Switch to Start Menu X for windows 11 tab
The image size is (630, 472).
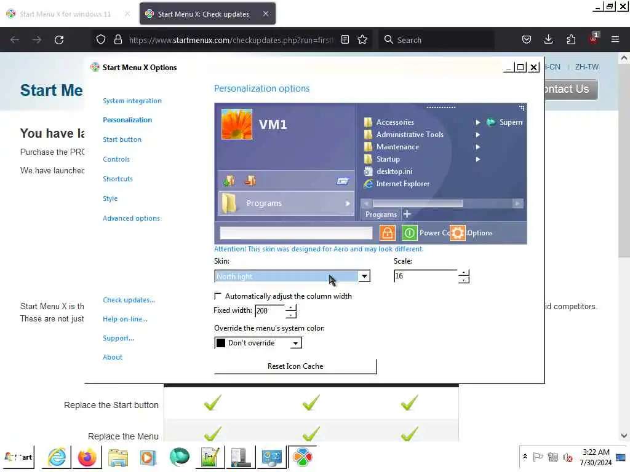65,14
